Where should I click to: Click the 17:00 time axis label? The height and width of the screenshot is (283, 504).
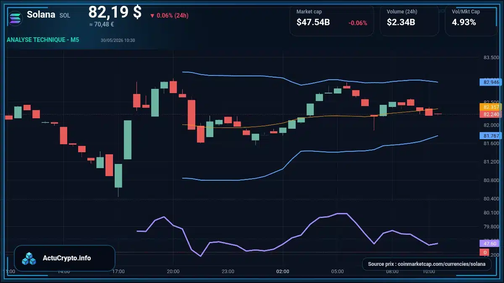click(x=118, y=272)
